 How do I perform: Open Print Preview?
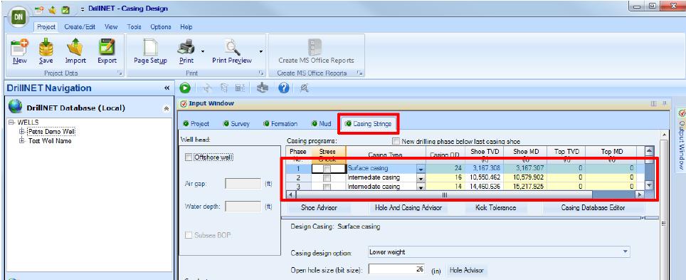232,52
